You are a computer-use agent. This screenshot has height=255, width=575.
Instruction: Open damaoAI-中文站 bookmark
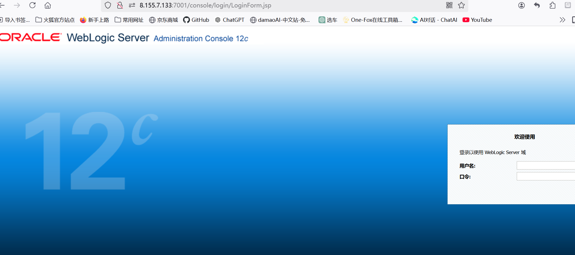280,20
